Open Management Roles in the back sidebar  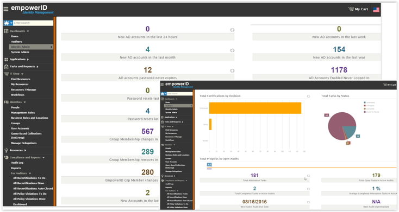tap(23, 113)
